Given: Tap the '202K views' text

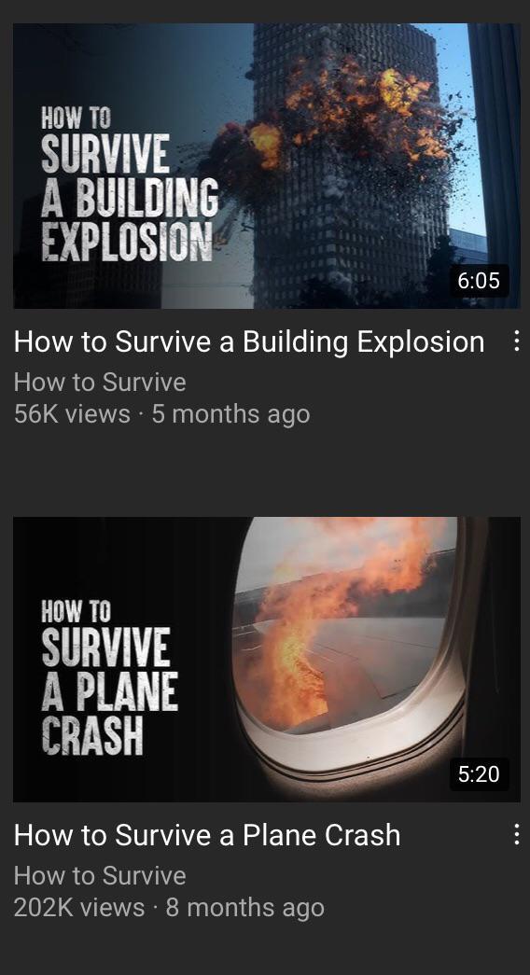Looking at the screenshot, I should (x=79, y=908).
